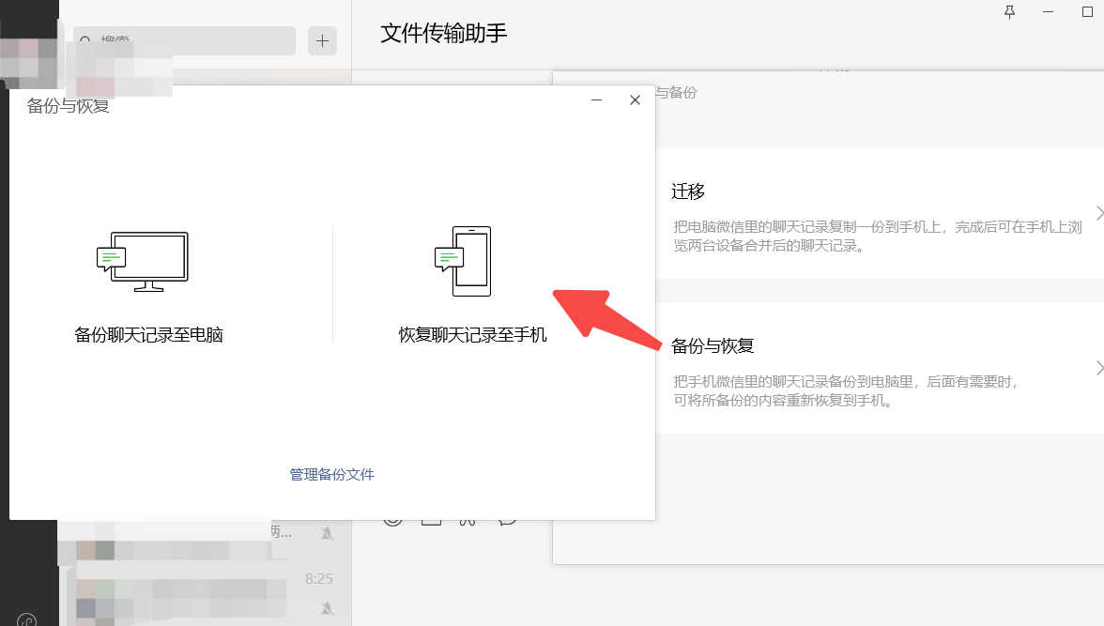Screen dimensions: 1104x626
Task: Click the muted bell icon in the 8:25 chat row
Action: tap(328, 607)
